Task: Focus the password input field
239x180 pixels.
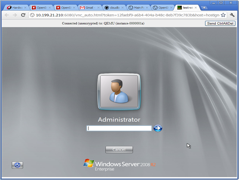Action: pyautogui.click(x=119, y=128)
